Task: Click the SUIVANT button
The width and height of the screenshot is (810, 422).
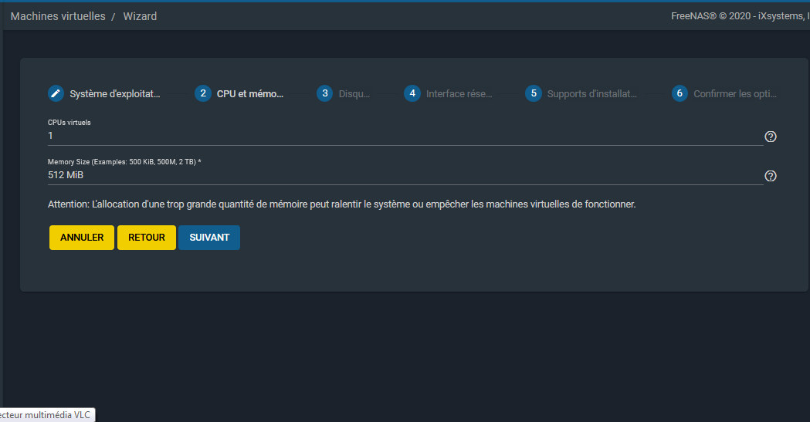Action: (x=209, y=238)
